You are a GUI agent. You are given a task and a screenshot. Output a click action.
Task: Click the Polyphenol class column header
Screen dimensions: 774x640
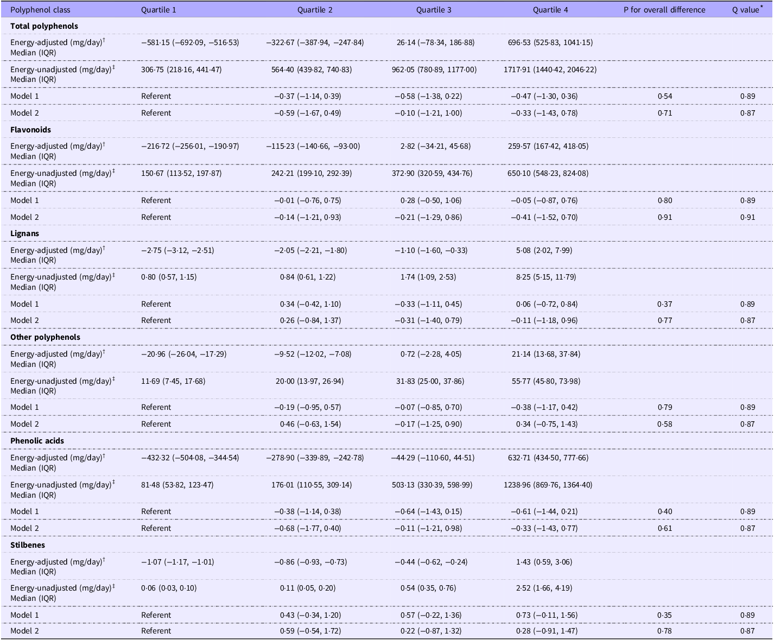[40, 10]
